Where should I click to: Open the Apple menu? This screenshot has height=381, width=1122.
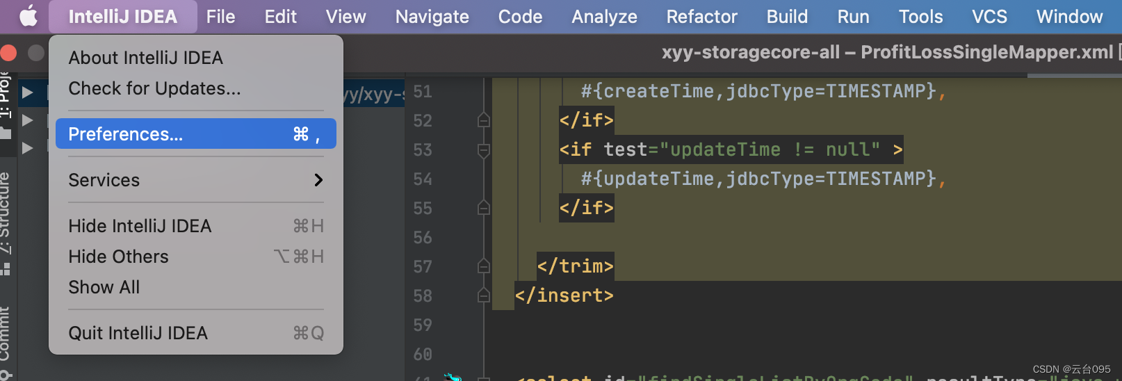point(29,16)
